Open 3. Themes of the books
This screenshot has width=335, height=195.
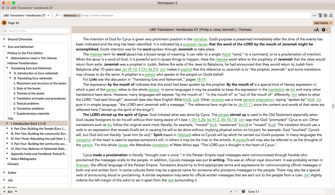click(x=29, y=93)
